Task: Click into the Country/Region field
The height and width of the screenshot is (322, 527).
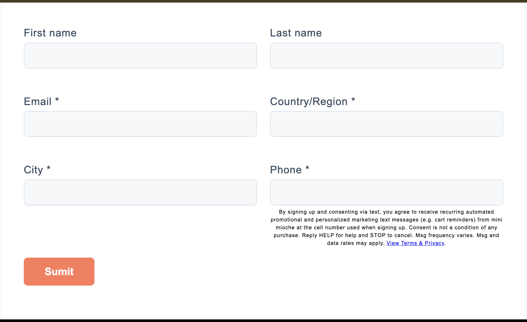Action: pyautogui.click(x=386, y=124)
